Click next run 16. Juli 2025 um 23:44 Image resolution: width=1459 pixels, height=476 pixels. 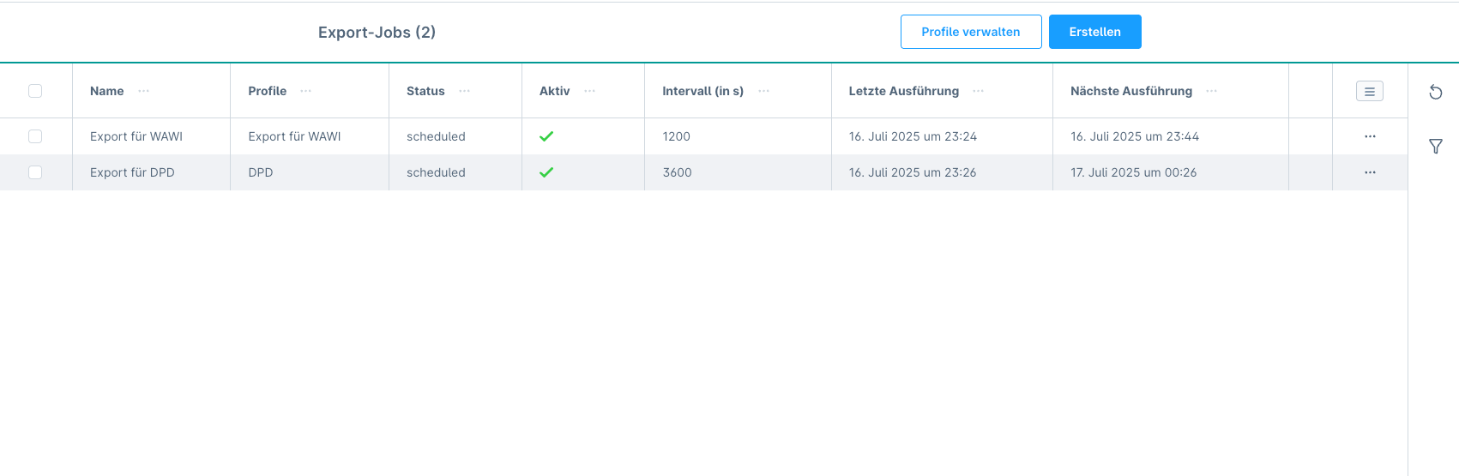click(1135, 136)
